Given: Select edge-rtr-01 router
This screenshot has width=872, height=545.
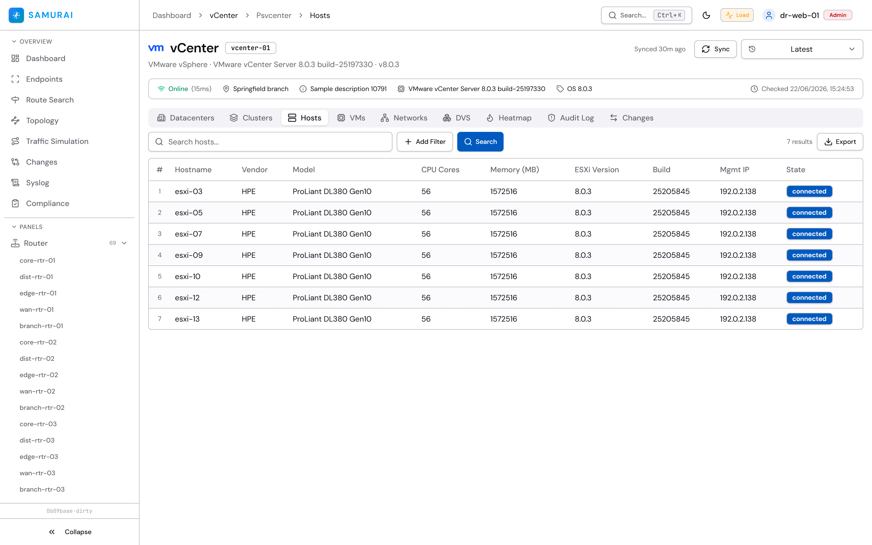Looking at the screenshot, I should tap(38, 293).
